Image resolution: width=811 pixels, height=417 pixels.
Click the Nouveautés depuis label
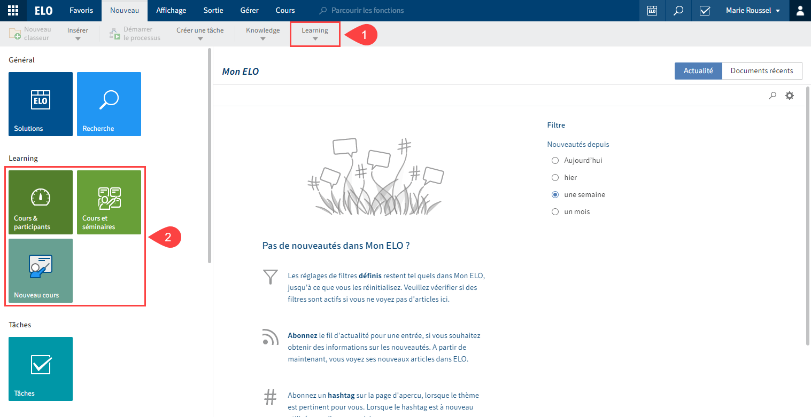pos(578,144)
